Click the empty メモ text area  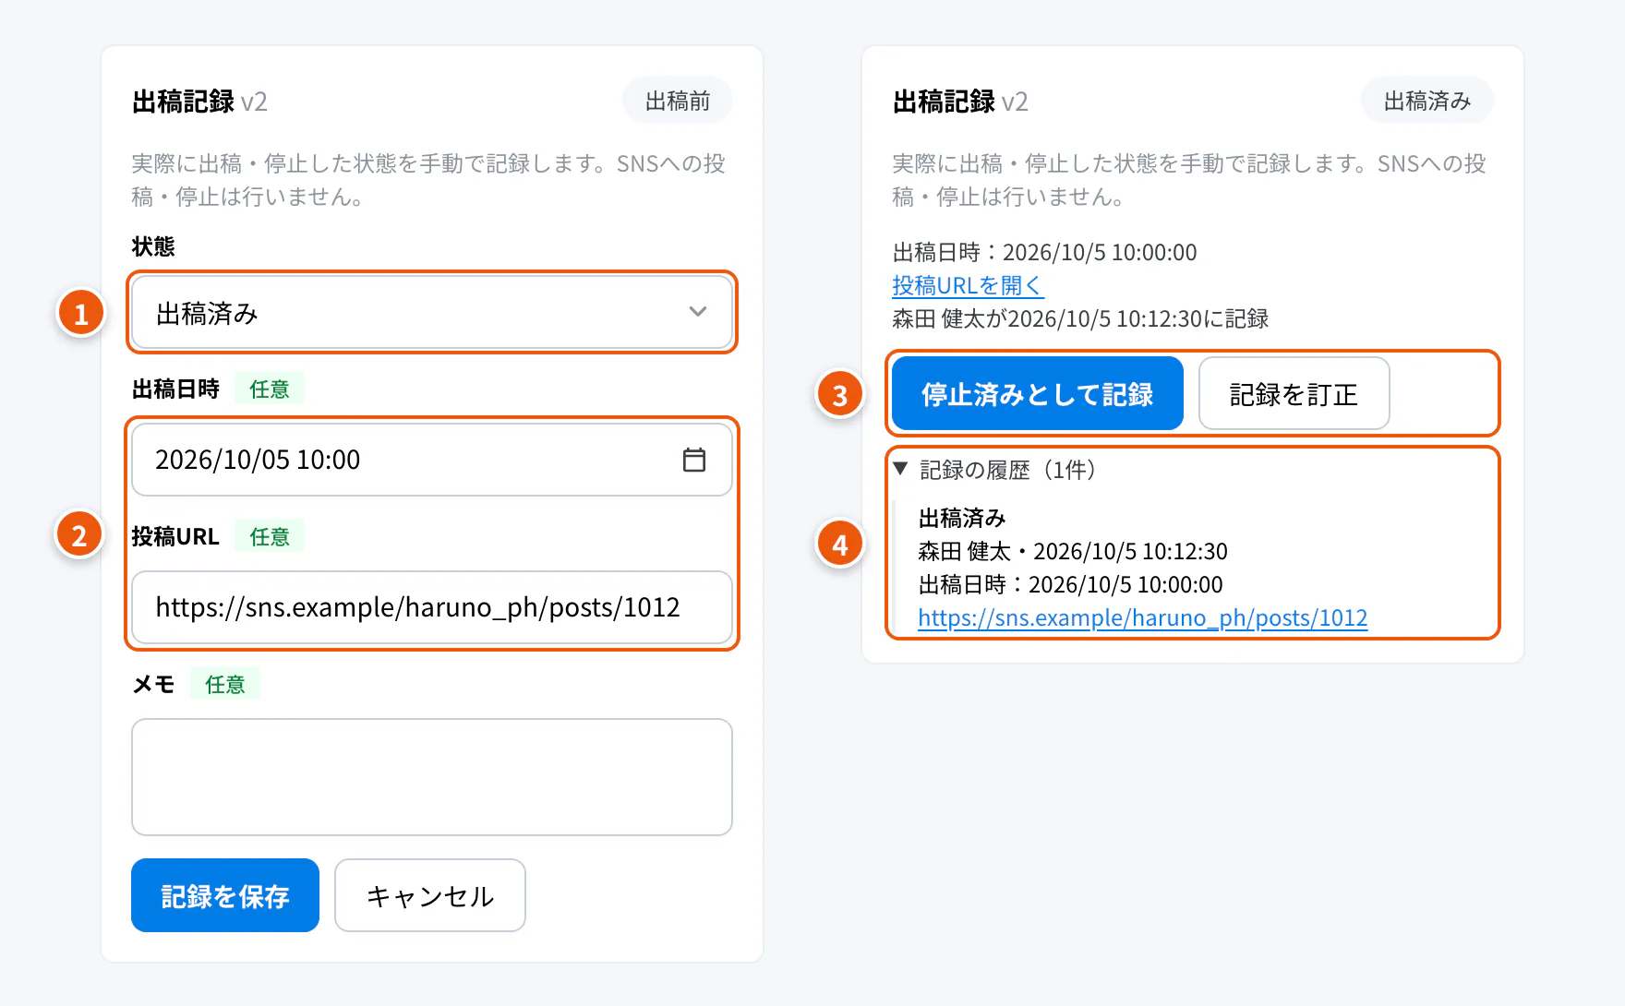point(432,777)
